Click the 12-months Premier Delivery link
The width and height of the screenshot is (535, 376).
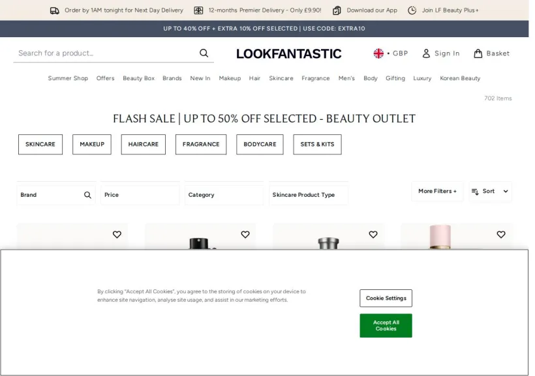click(265, 10)
